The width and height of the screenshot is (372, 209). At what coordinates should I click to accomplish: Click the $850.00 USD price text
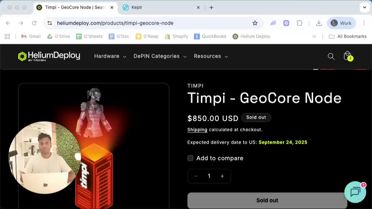click(x=213, y=118)
